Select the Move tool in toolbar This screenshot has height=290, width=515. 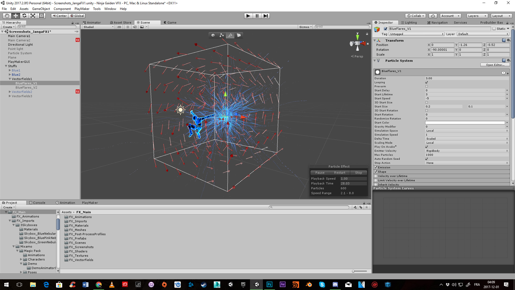point(16,16)
